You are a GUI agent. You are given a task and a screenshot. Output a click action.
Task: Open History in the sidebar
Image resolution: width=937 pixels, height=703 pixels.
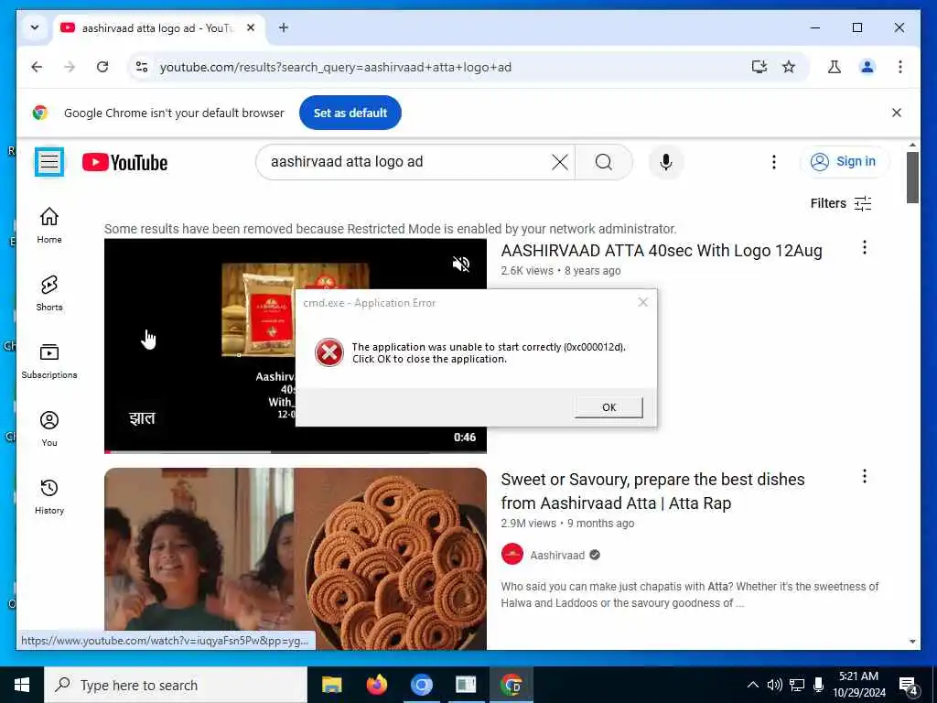(49, 496)
